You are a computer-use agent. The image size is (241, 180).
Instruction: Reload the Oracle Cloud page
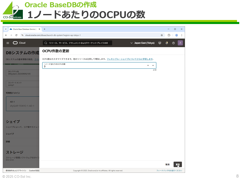tap(16, 35)
